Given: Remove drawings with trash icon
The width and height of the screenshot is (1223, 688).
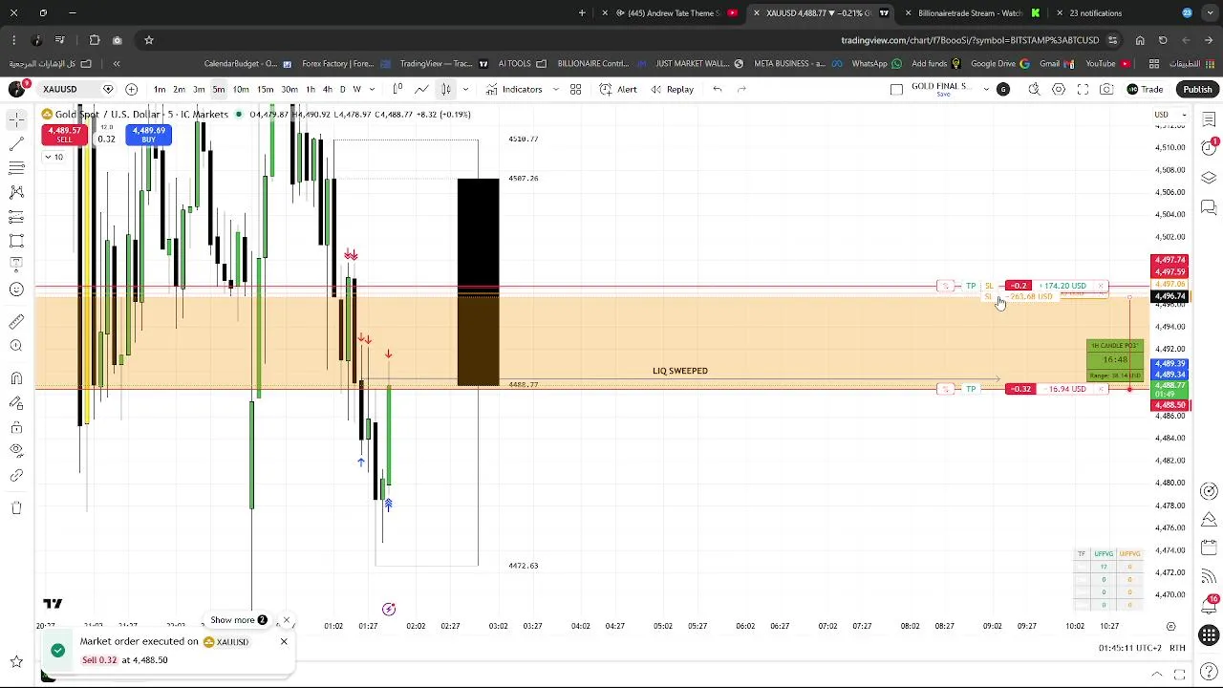Looking at the screenshot, I should click(16, 507).
